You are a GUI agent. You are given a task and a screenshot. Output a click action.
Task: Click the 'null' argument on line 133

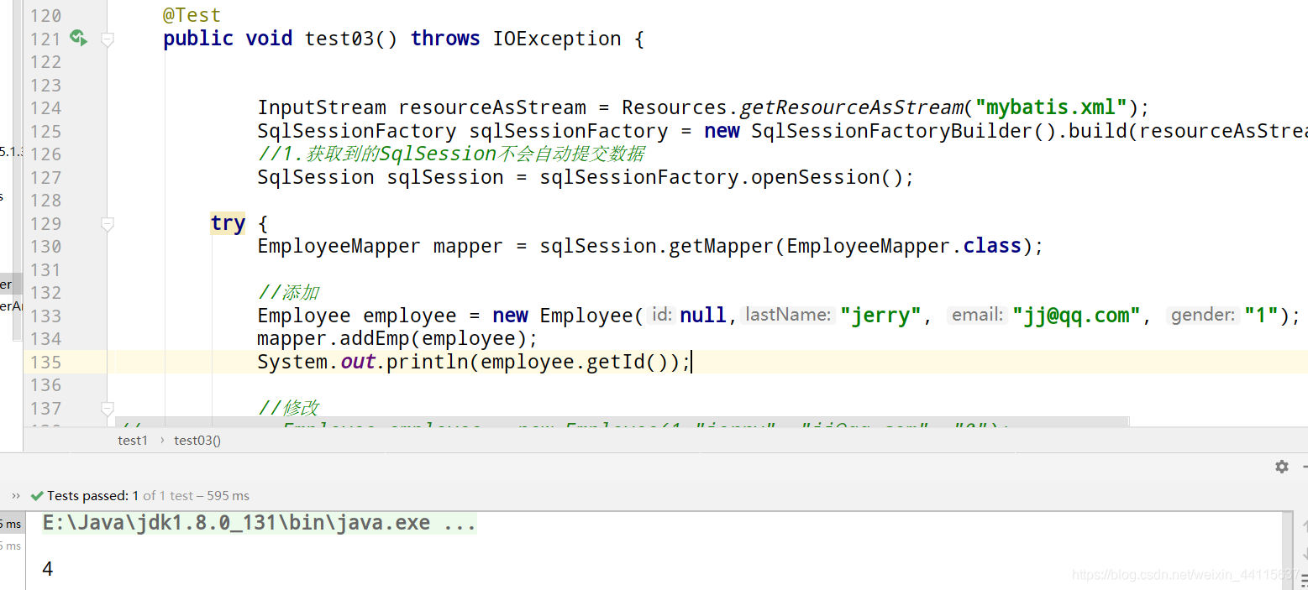coord(703,316)
